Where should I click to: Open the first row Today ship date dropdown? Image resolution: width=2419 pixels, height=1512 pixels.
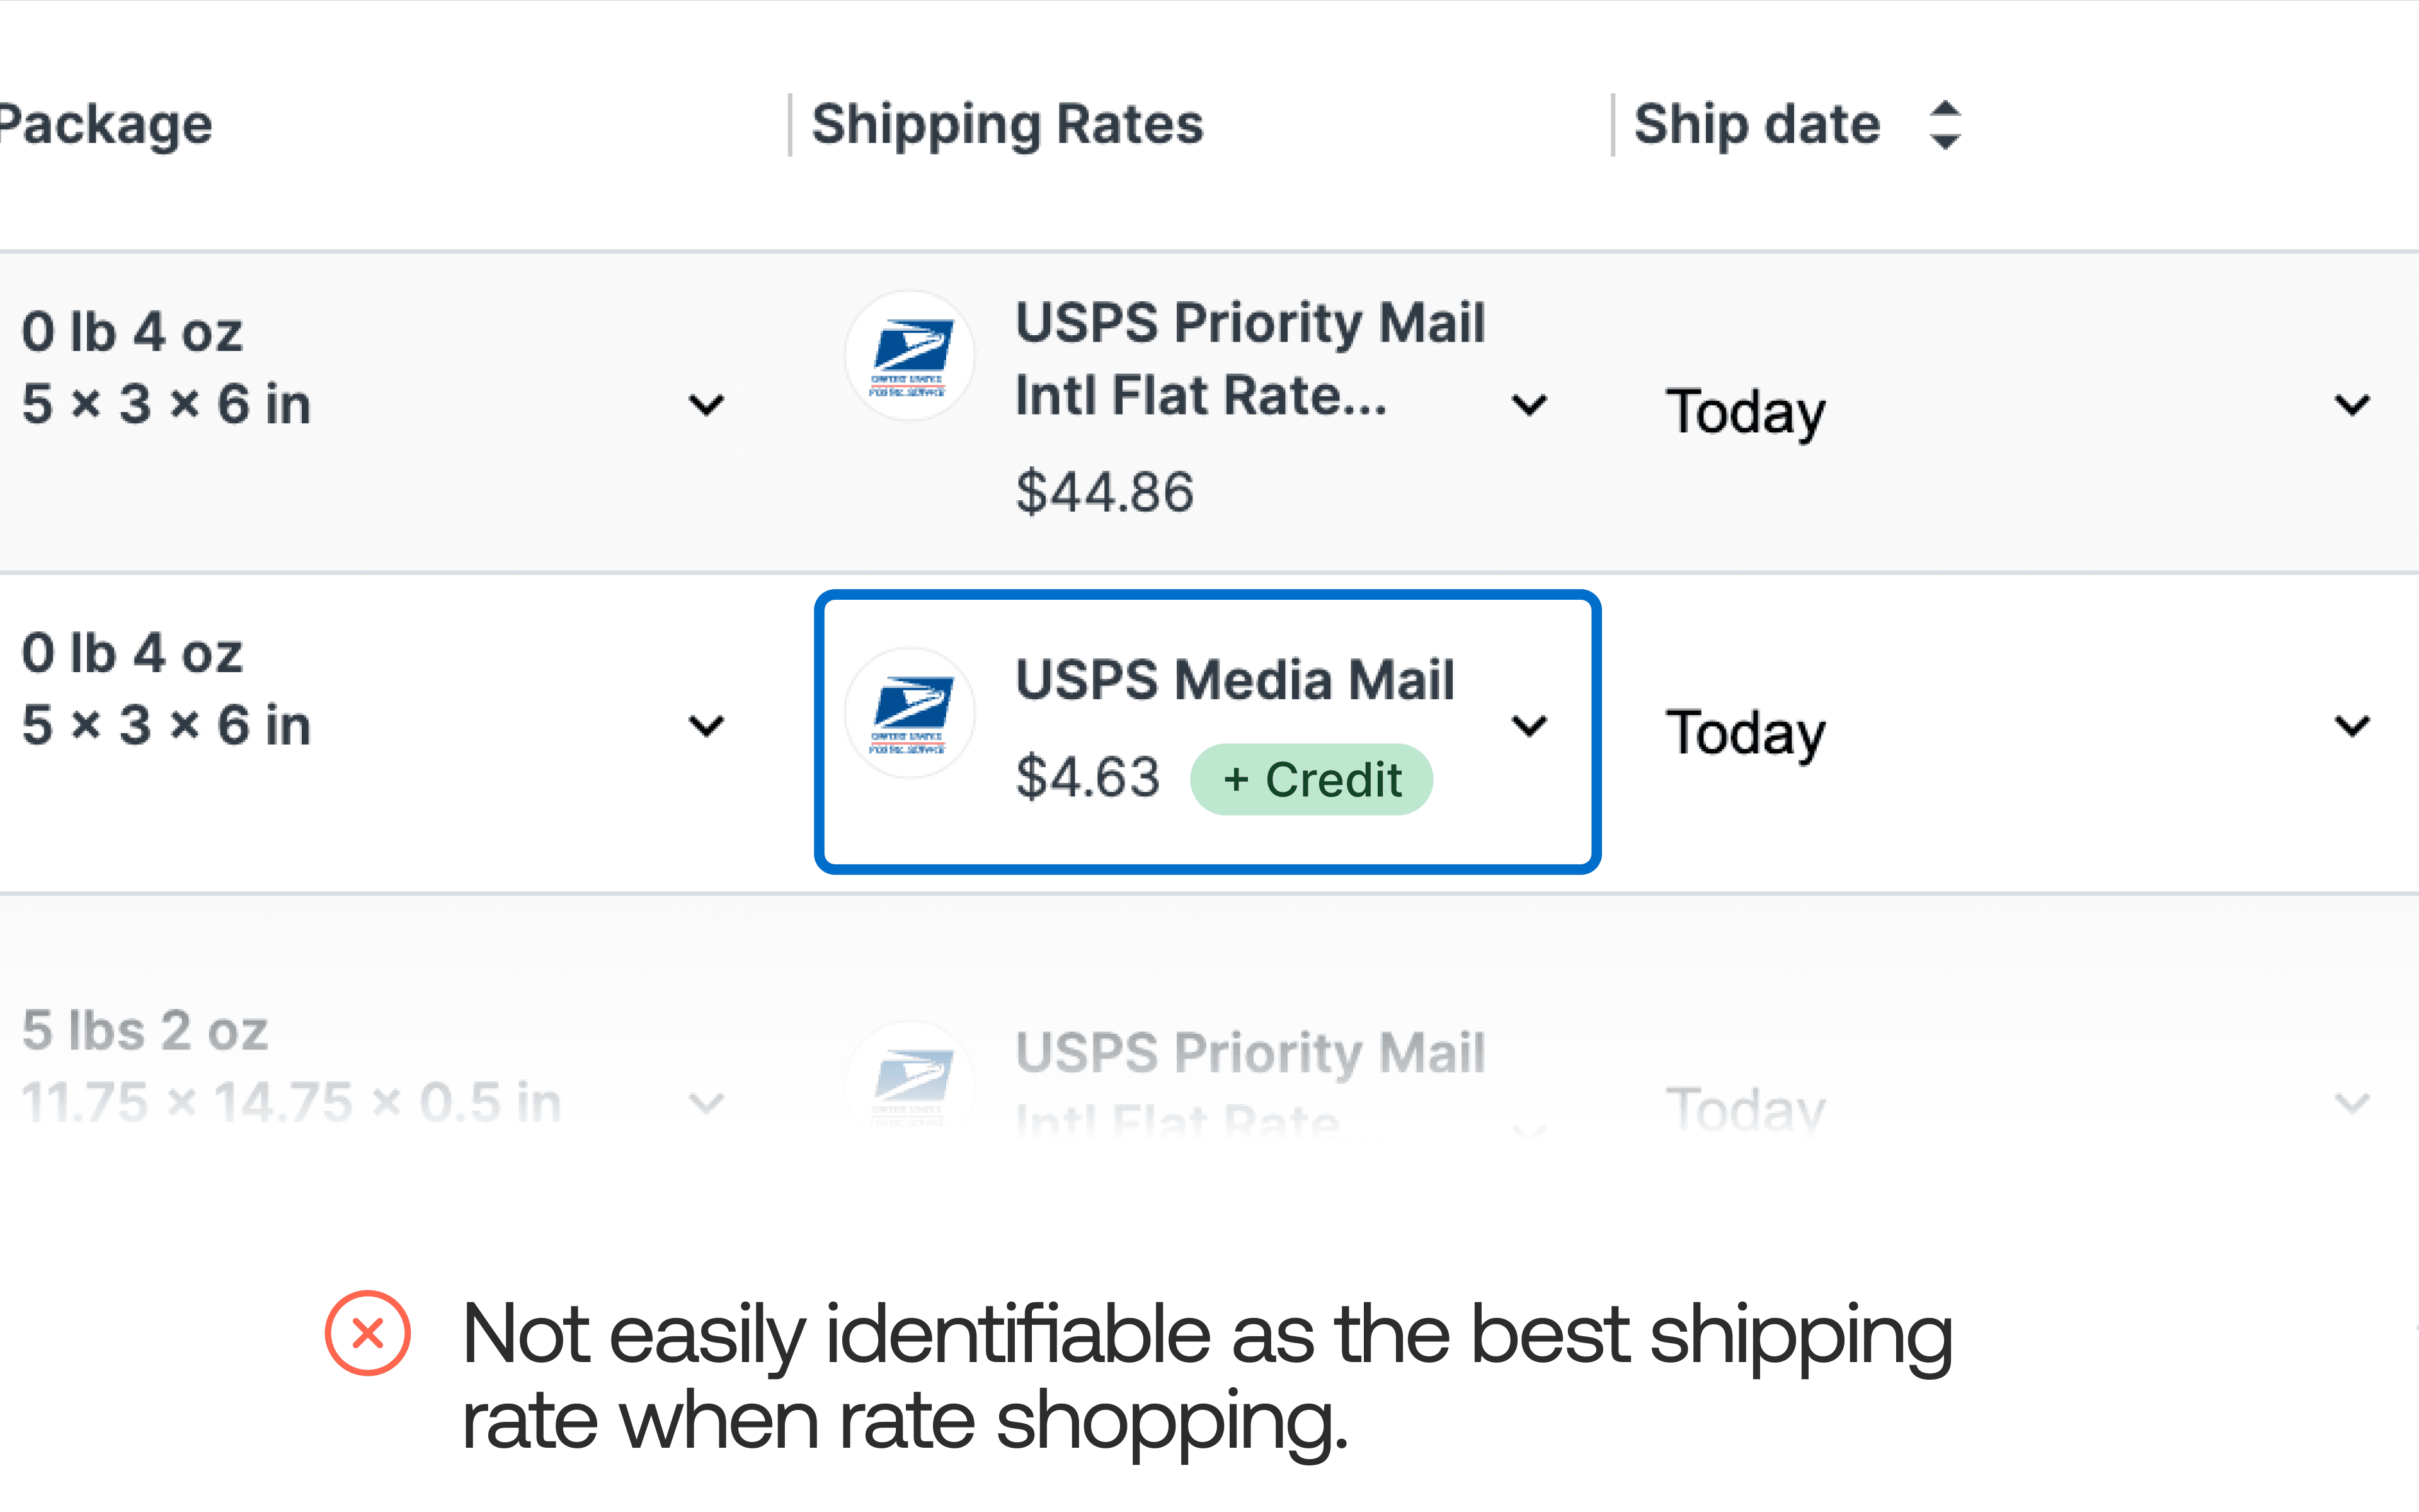tap(2352, 405)
